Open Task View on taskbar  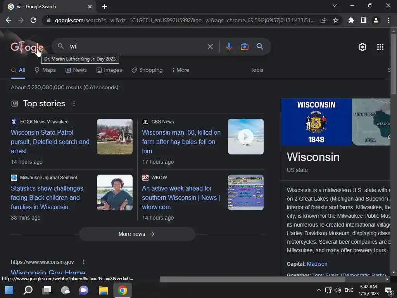point(47,290)
